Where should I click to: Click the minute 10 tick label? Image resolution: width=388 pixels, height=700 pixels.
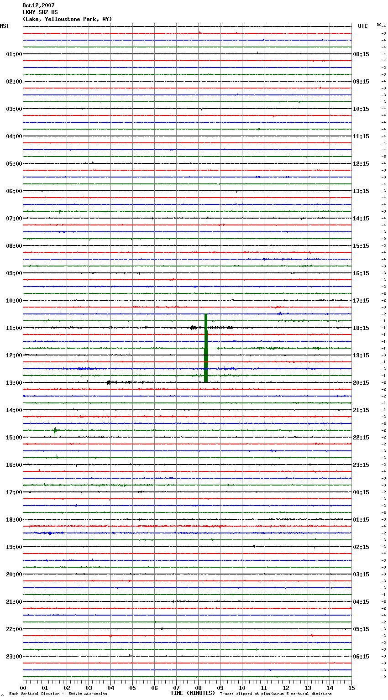[x=242, y=688]
